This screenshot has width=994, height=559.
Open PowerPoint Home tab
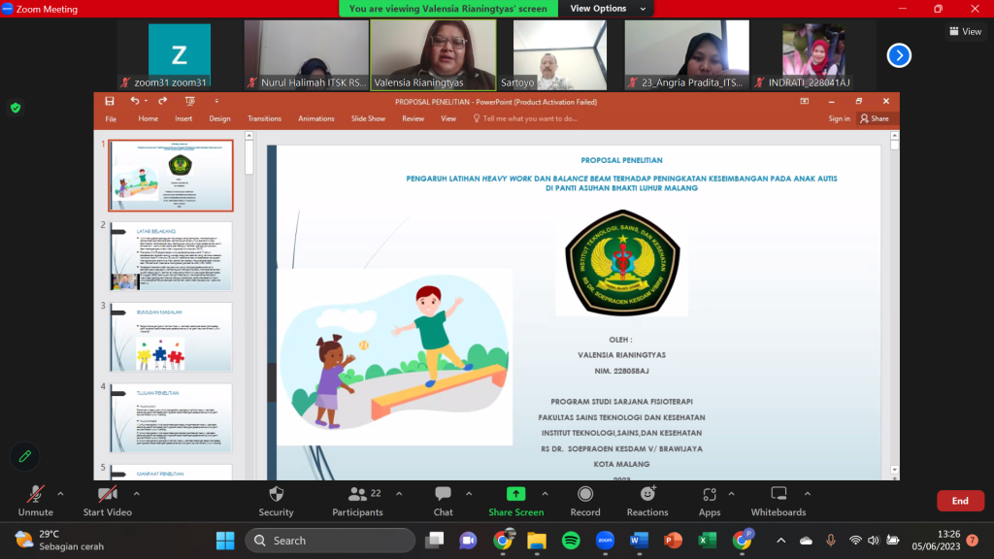149,118
